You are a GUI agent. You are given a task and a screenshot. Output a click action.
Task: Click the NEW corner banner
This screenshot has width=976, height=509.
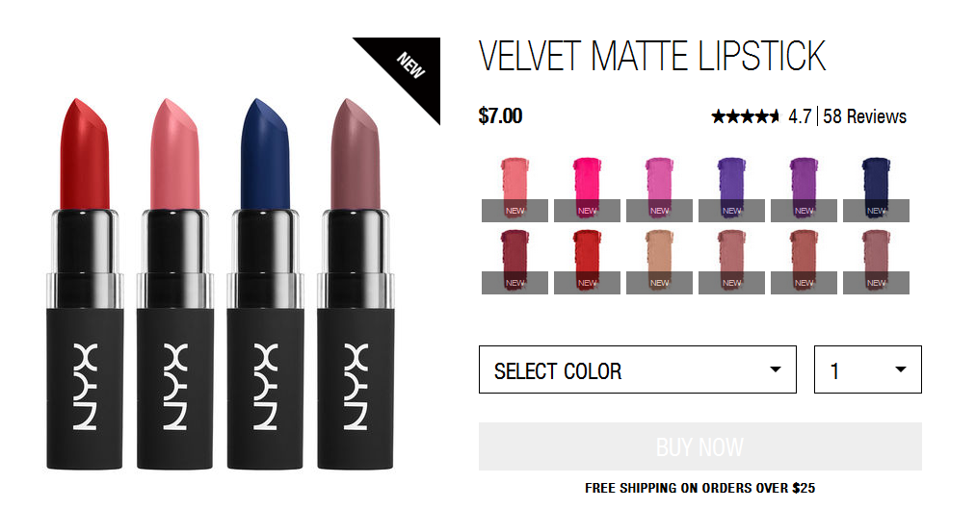(x=410, y=65)
